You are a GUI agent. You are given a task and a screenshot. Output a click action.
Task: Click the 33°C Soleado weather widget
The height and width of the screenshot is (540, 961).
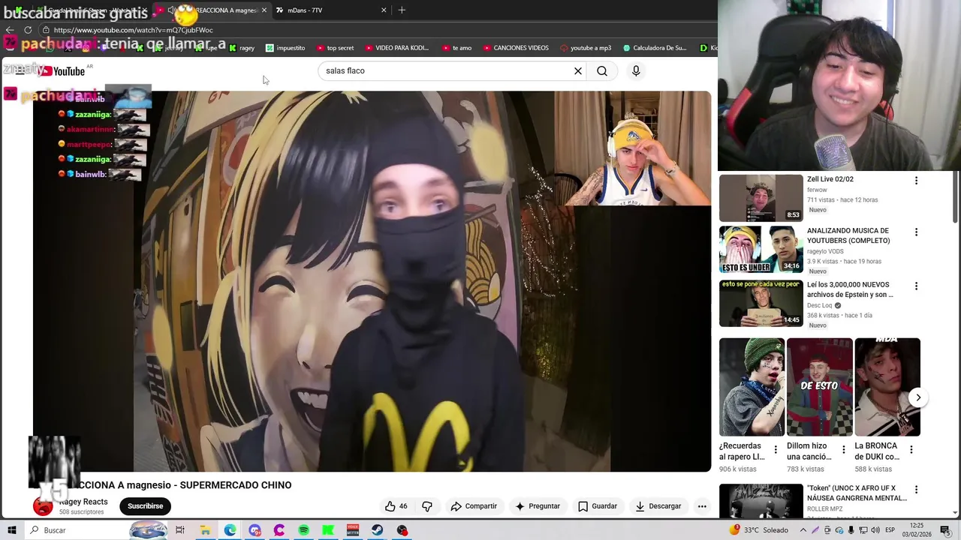click(x=758, y=530)
